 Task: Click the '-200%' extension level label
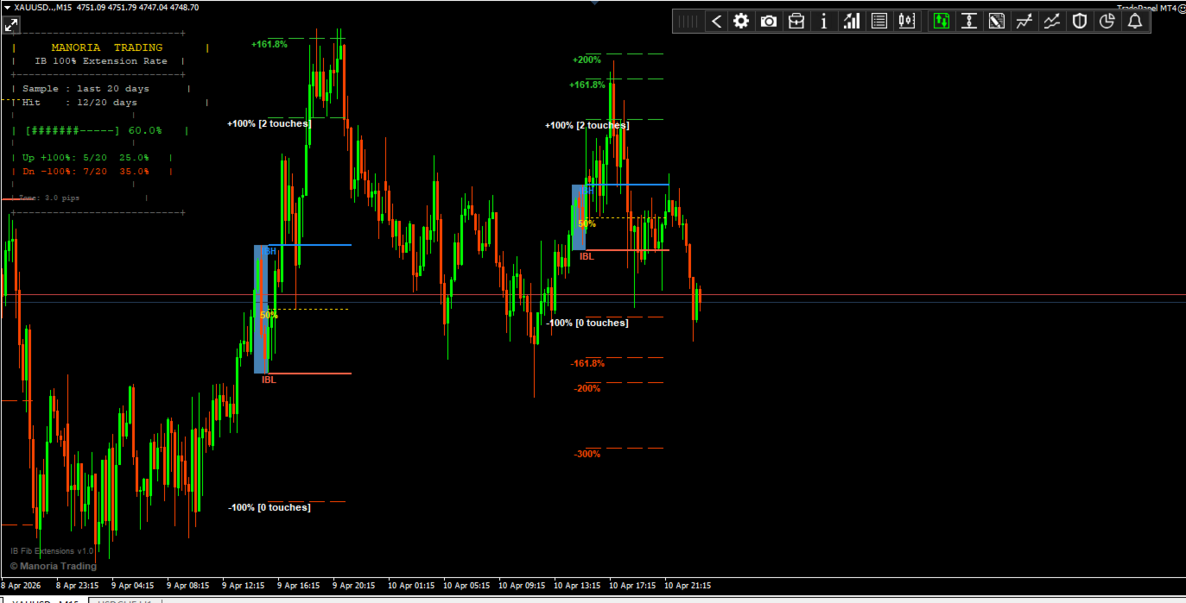tap(587, 388)
